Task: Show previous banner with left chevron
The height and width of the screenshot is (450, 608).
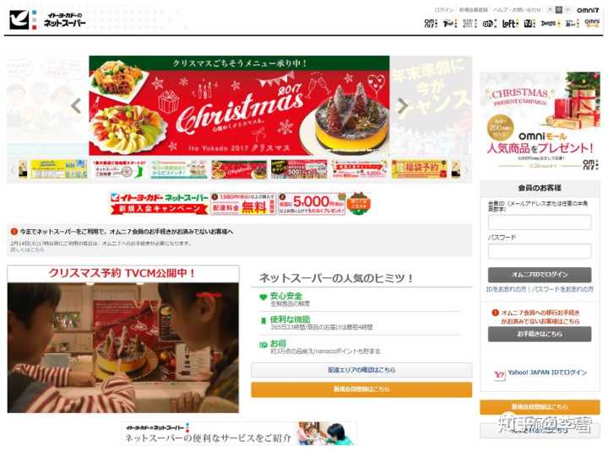Action: tap(76, 105)
